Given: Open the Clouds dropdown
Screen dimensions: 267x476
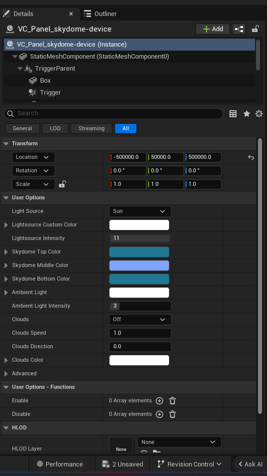Looking at the screenshot, I should 140,320.
